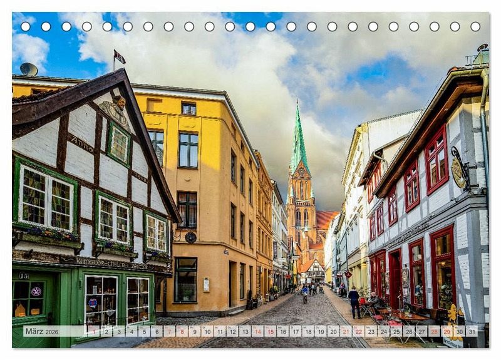Viewport: 501px width, 360px height.
Task: Select calendar day 5
Action: coord(145,331)
